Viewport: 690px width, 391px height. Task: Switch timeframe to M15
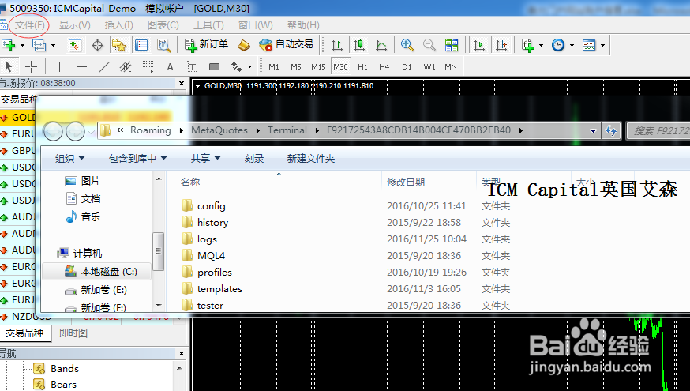pos(318,67)
